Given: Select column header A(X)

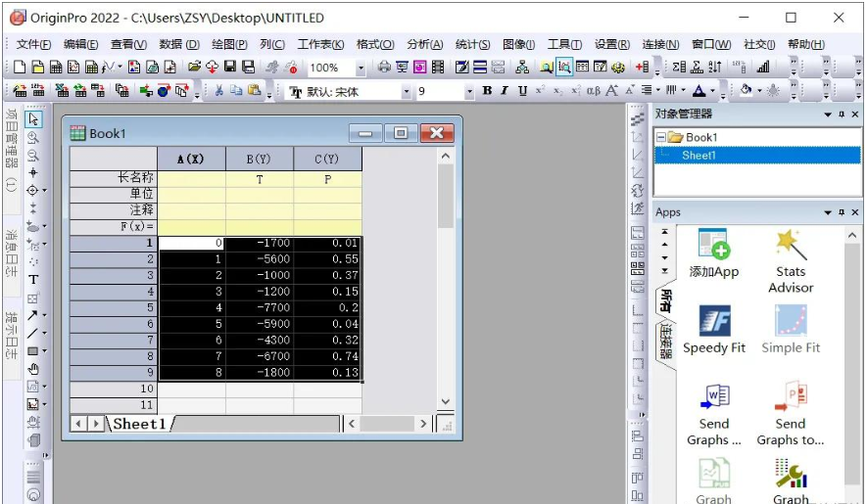Looking at the screenshot, I should pyautogui.click(x=191, y=160).
